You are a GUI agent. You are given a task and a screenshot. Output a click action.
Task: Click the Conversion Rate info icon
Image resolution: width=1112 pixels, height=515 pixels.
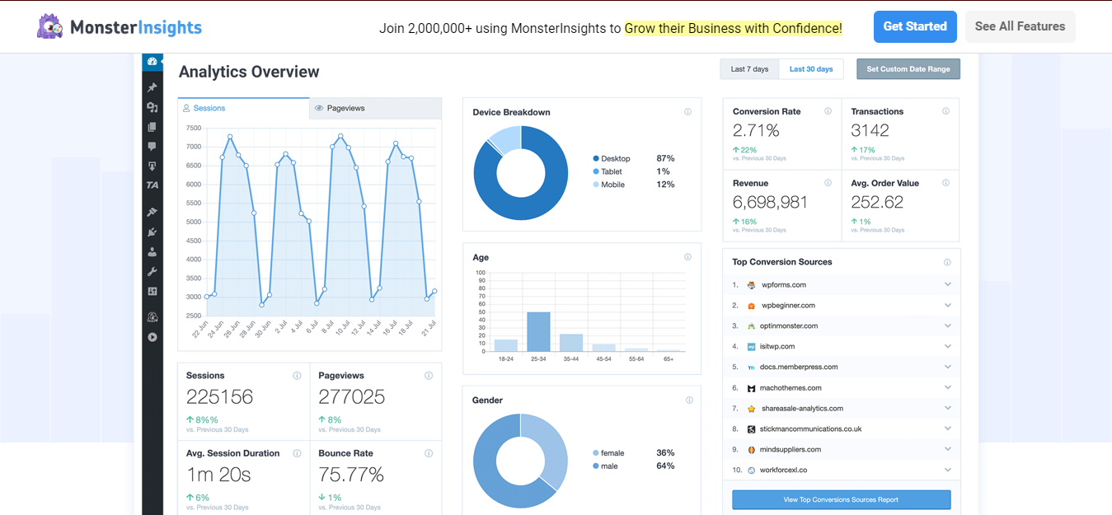pyautogui.click(x=828, y=111)
